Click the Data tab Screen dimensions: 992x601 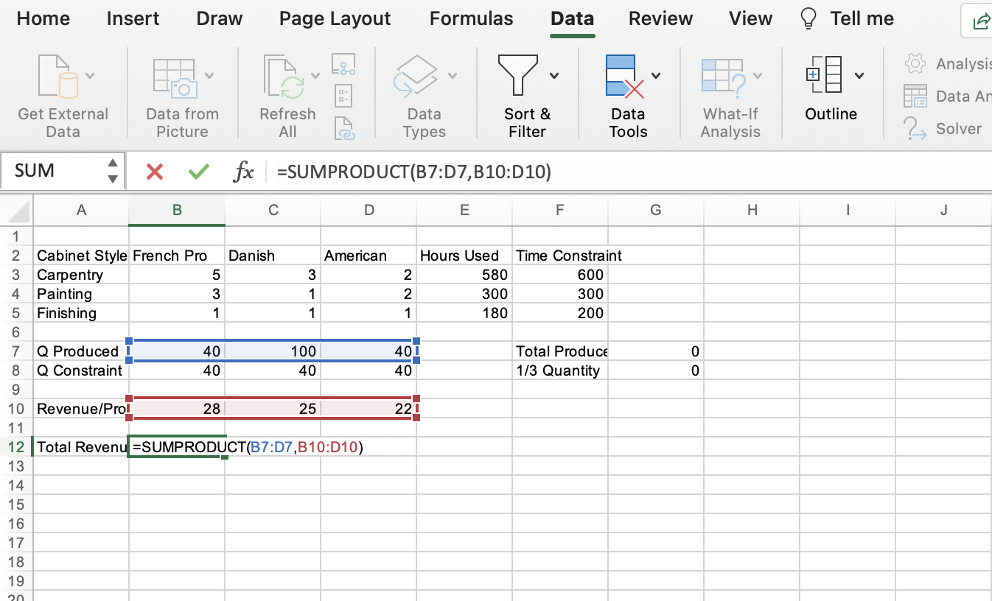click(573, 18)
